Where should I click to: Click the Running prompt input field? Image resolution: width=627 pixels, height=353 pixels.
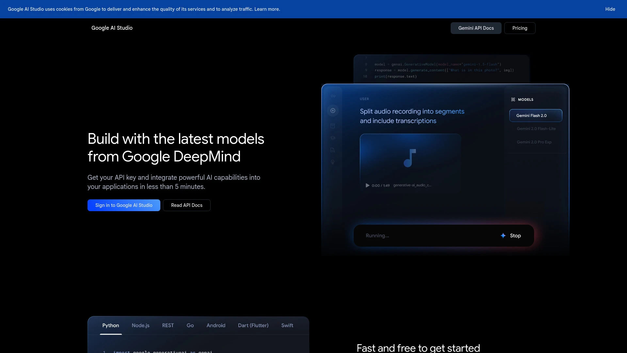(x=425, y=235)
